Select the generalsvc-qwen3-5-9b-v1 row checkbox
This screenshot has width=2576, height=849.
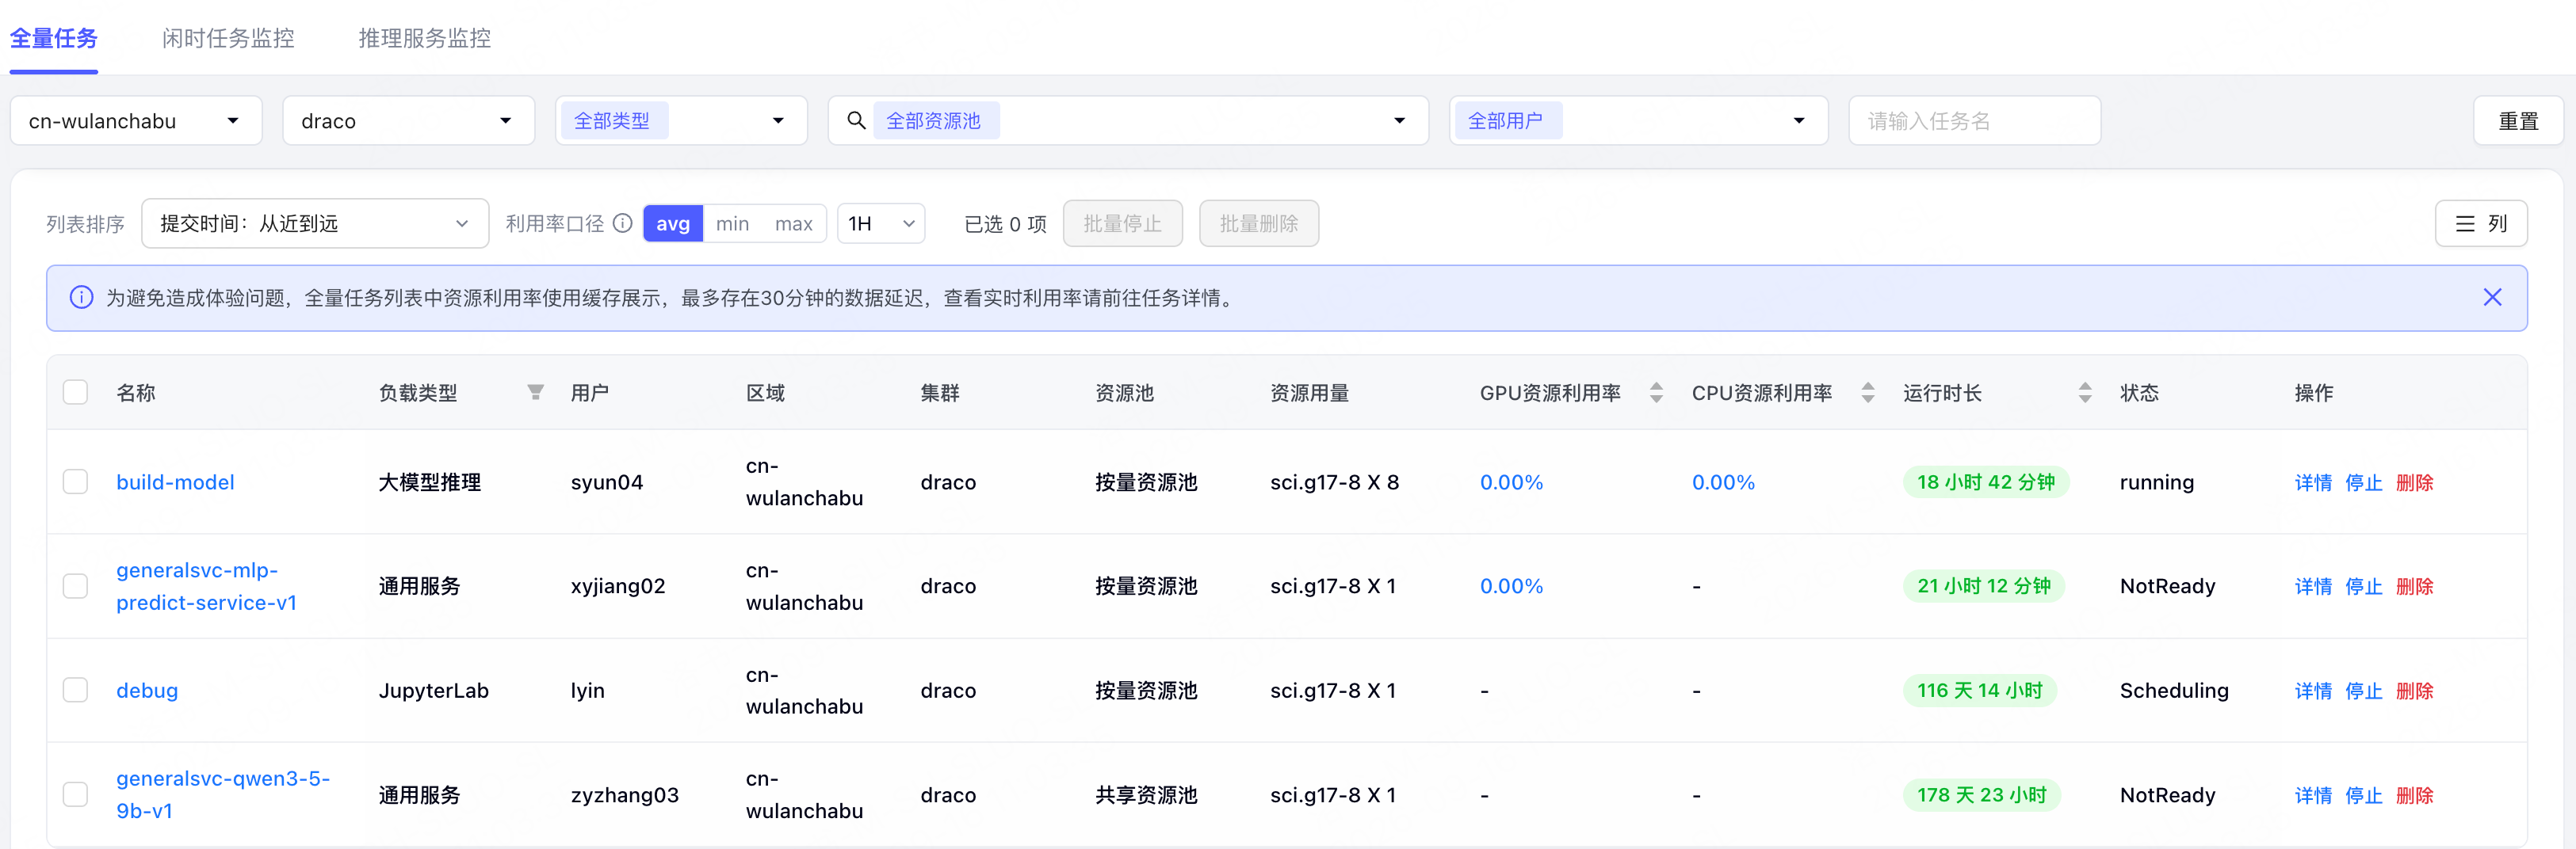pyautogui.click(x=75, y=794)
